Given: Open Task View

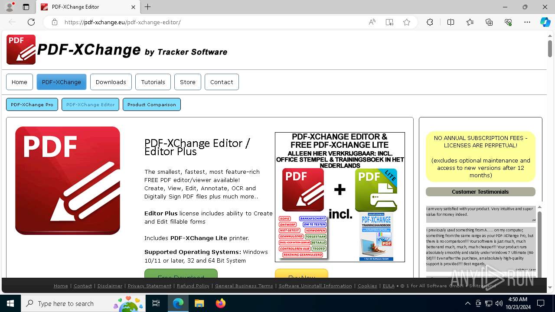Looking at the screenshot, I should point(156,303).
